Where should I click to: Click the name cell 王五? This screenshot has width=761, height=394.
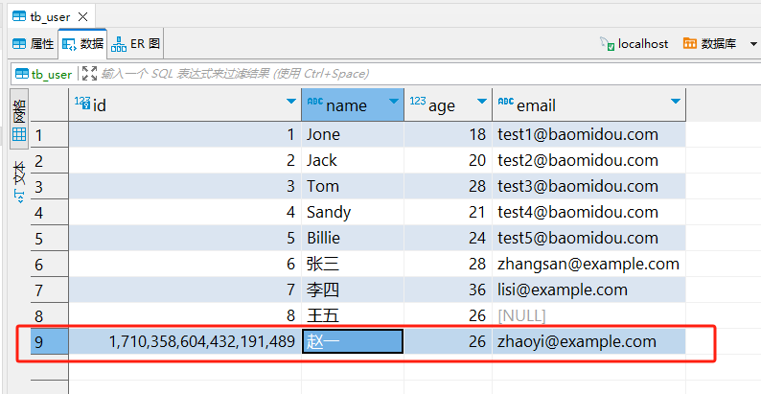point(353,316)
